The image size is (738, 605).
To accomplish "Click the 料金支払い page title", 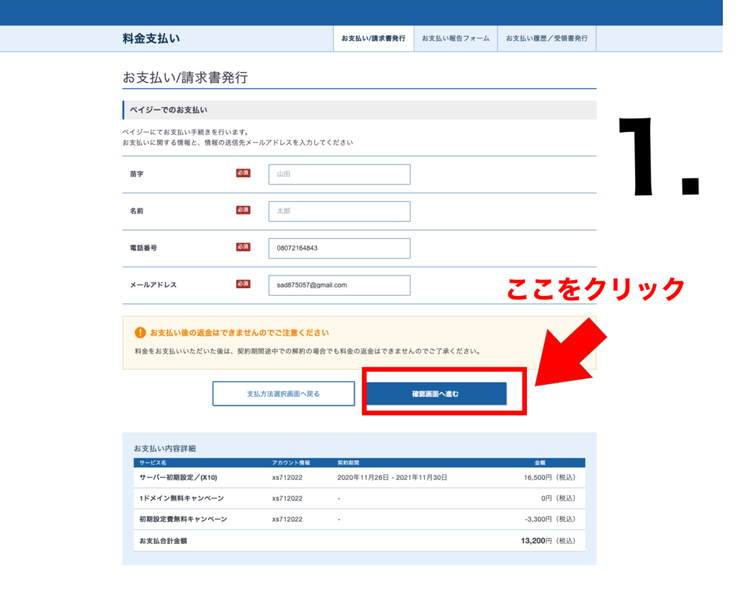I will pyautogui.click(x=148, y=38).
